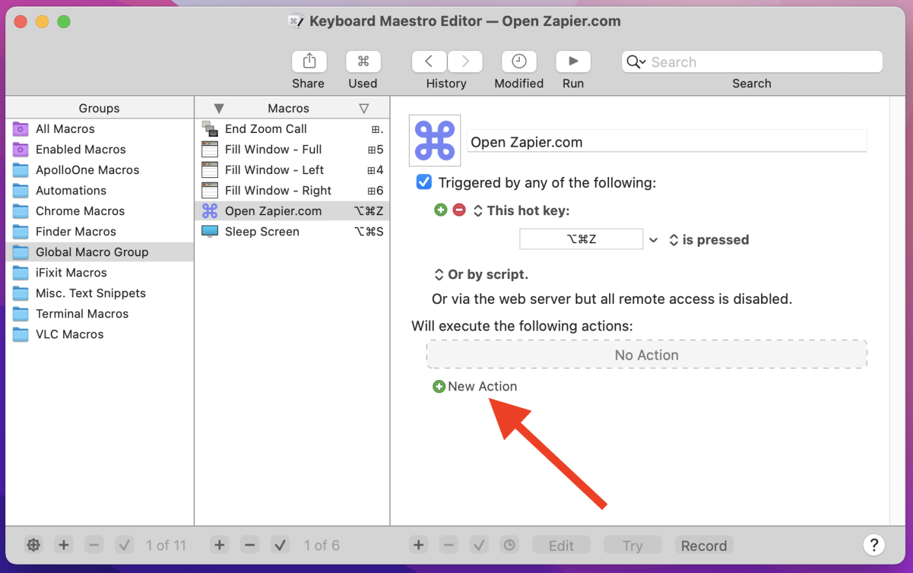Click the No Action placeholder
The height and width of the screenshot is (573, 913).
pyautogui.click(x=647, y=355)
